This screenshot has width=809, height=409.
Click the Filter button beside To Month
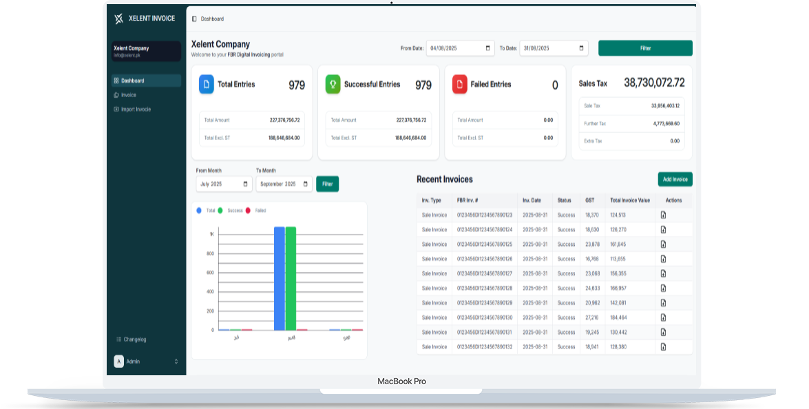coord(327,184)
